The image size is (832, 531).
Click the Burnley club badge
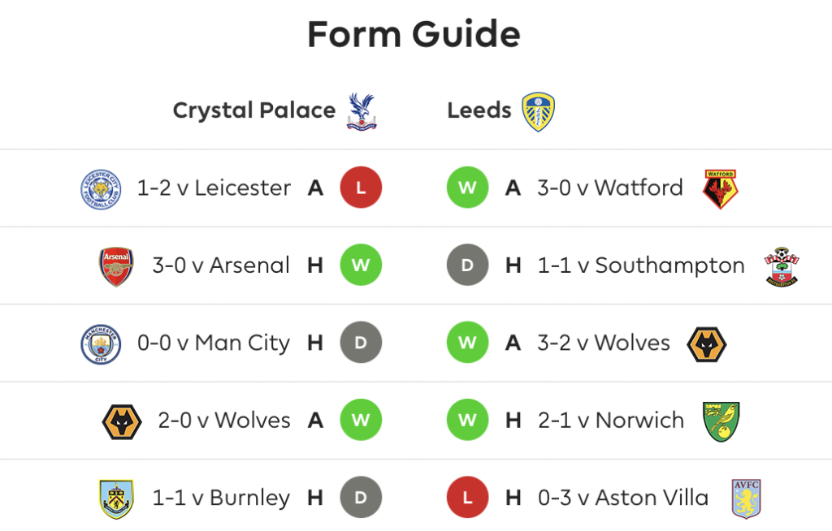click(116, 499)
